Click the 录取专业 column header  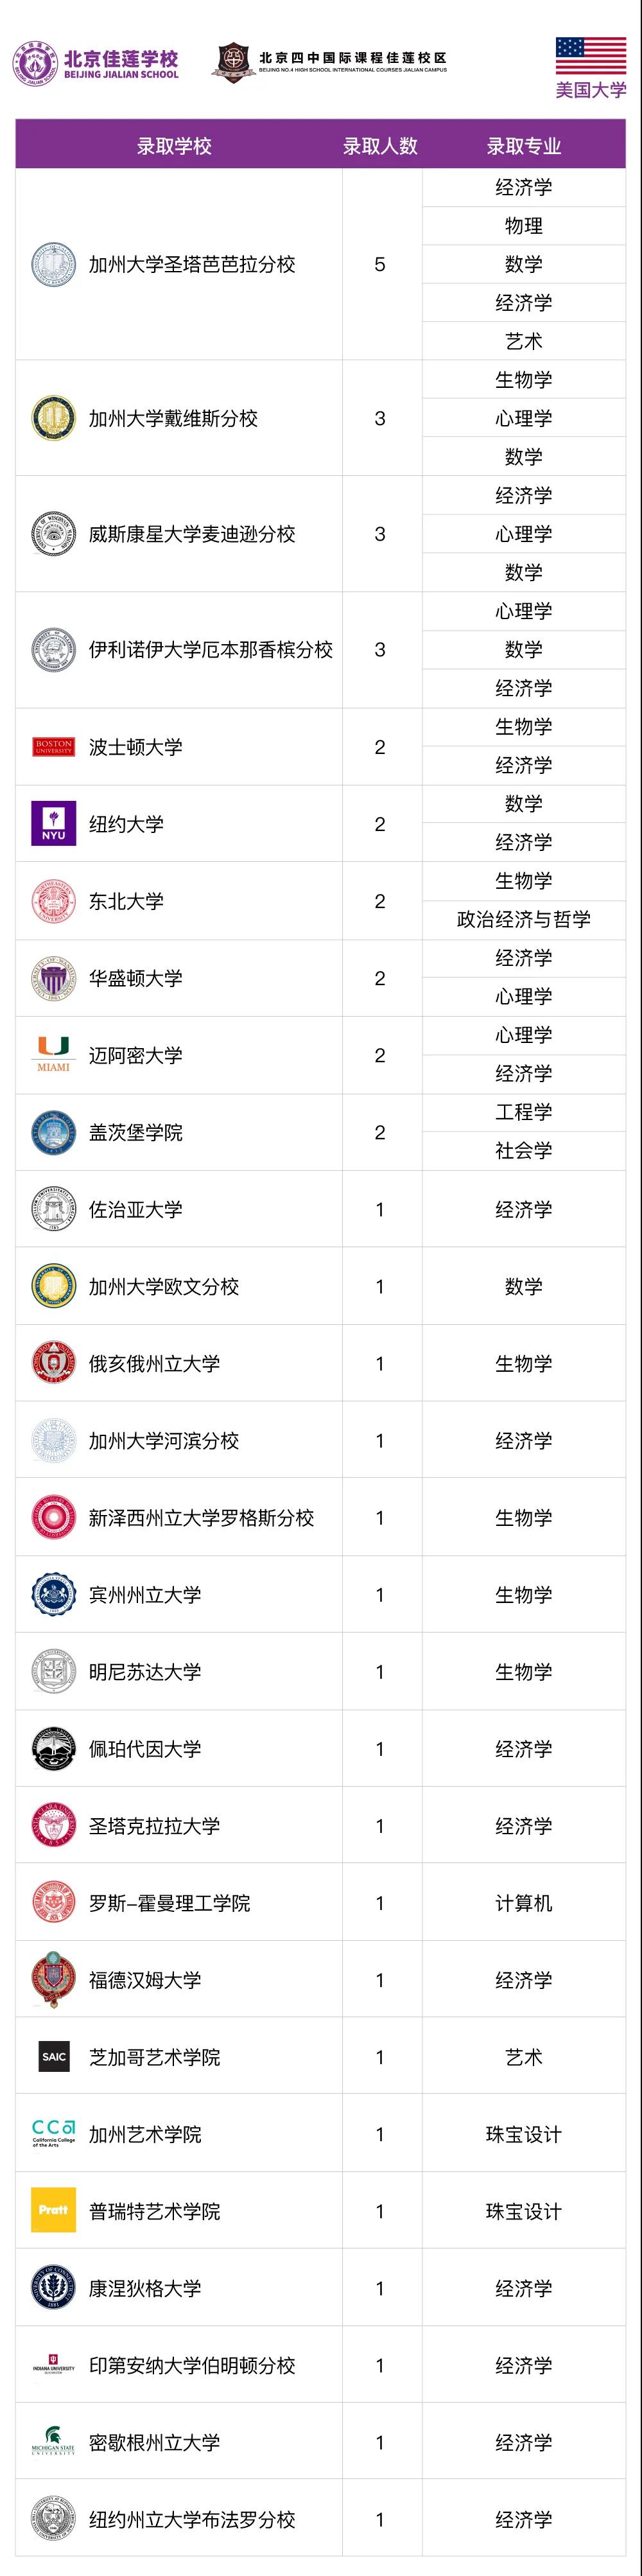523,146
